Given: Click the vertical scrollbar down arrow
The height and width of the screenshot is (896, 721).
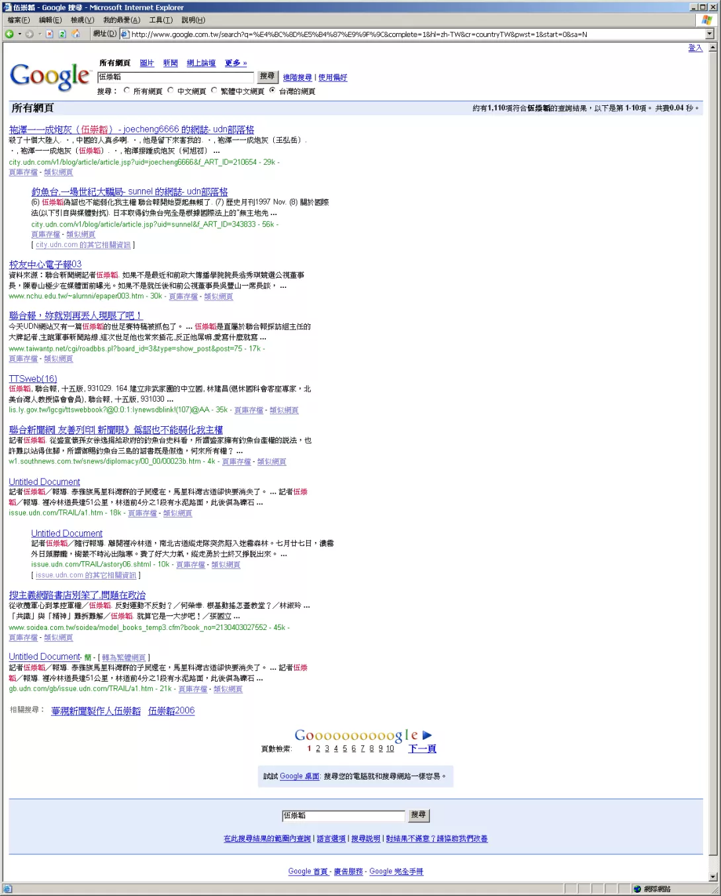Looking at the screenshot, I should [x=713, y=877].
